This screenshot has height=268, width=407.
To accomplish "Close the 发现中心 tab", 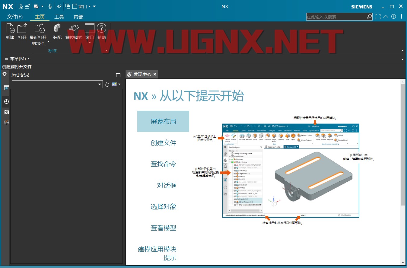I will pyautogui.click(x=155, y=74).
